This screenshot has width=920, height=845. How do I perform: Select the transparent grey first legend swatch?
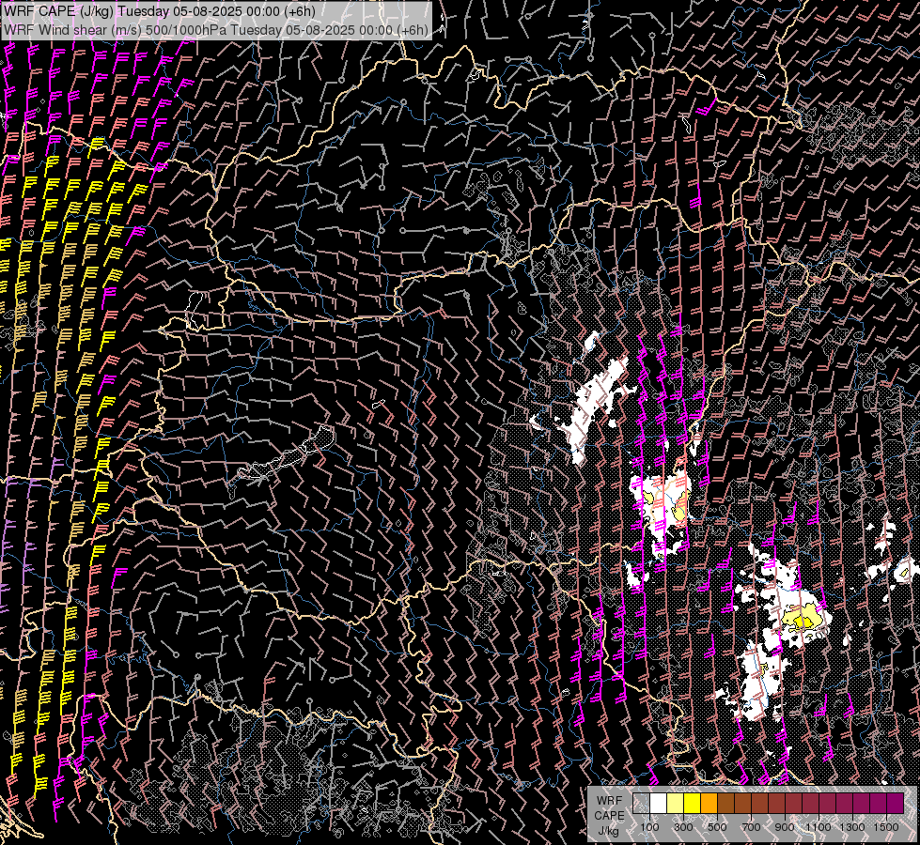641,803
